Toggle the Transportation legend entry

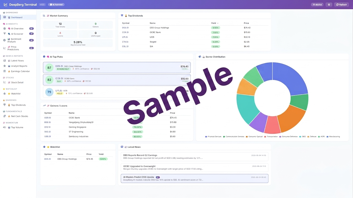271,137
